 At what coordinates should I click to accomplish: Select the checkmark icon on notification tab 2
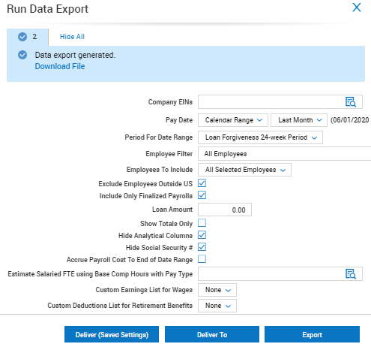click(22, 37)
